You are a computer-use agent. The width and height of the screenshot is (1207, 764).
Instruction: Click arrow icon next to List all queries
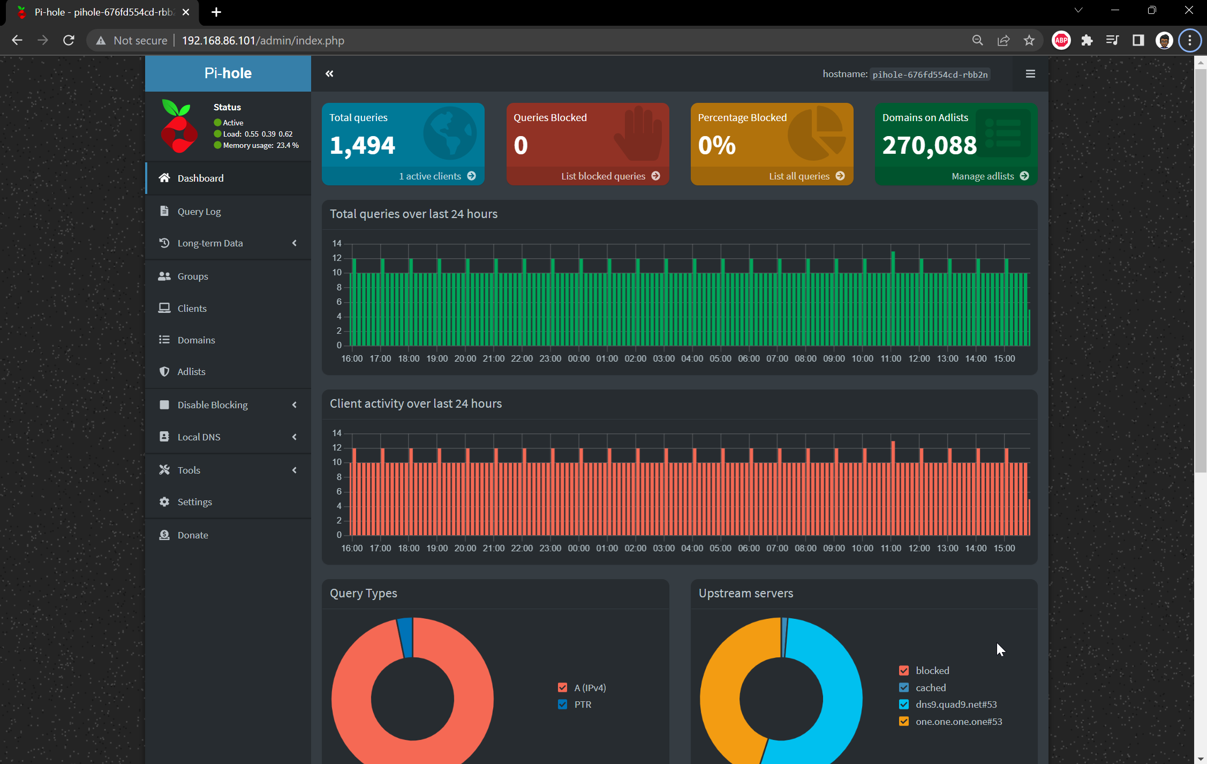coord(840,176)
